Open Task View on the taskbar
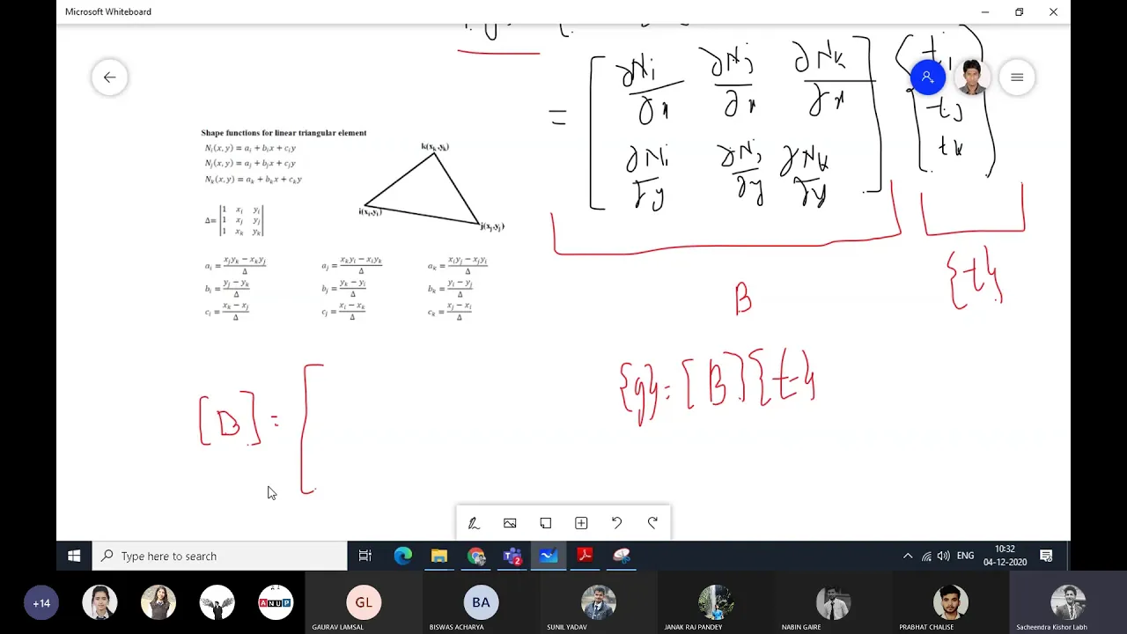Viewport: 1127px width, 634px height. 365,556
